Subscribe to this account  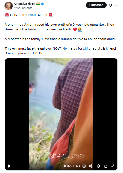[96, 5]
